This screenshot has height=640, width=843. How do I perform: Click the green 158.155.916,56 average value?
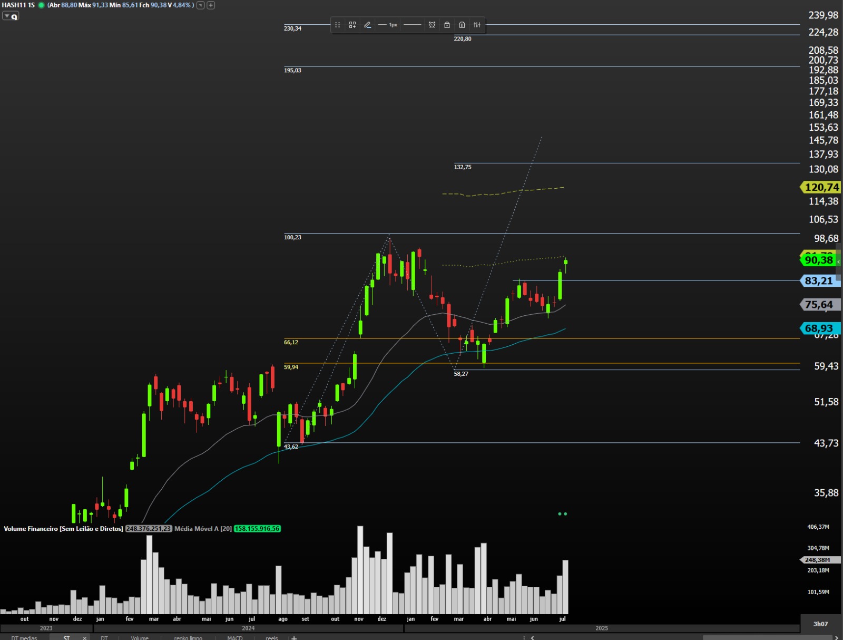tap(257, 529)
